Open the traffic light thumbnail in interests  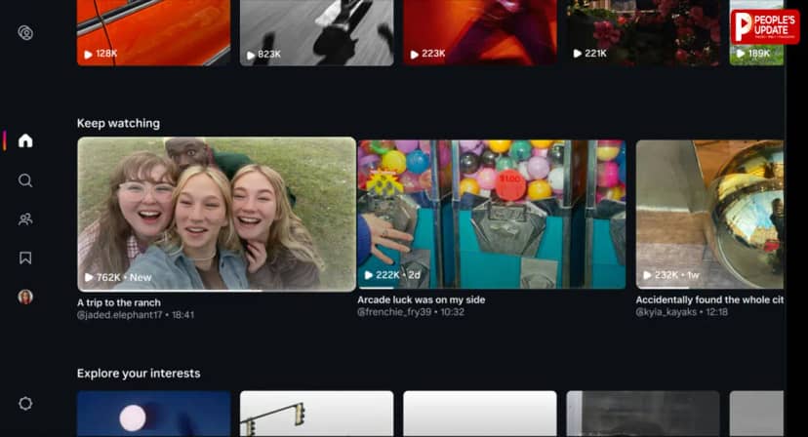coord(317,414)
